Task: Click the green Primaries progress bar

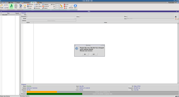Action: click(x=54, y=94)
